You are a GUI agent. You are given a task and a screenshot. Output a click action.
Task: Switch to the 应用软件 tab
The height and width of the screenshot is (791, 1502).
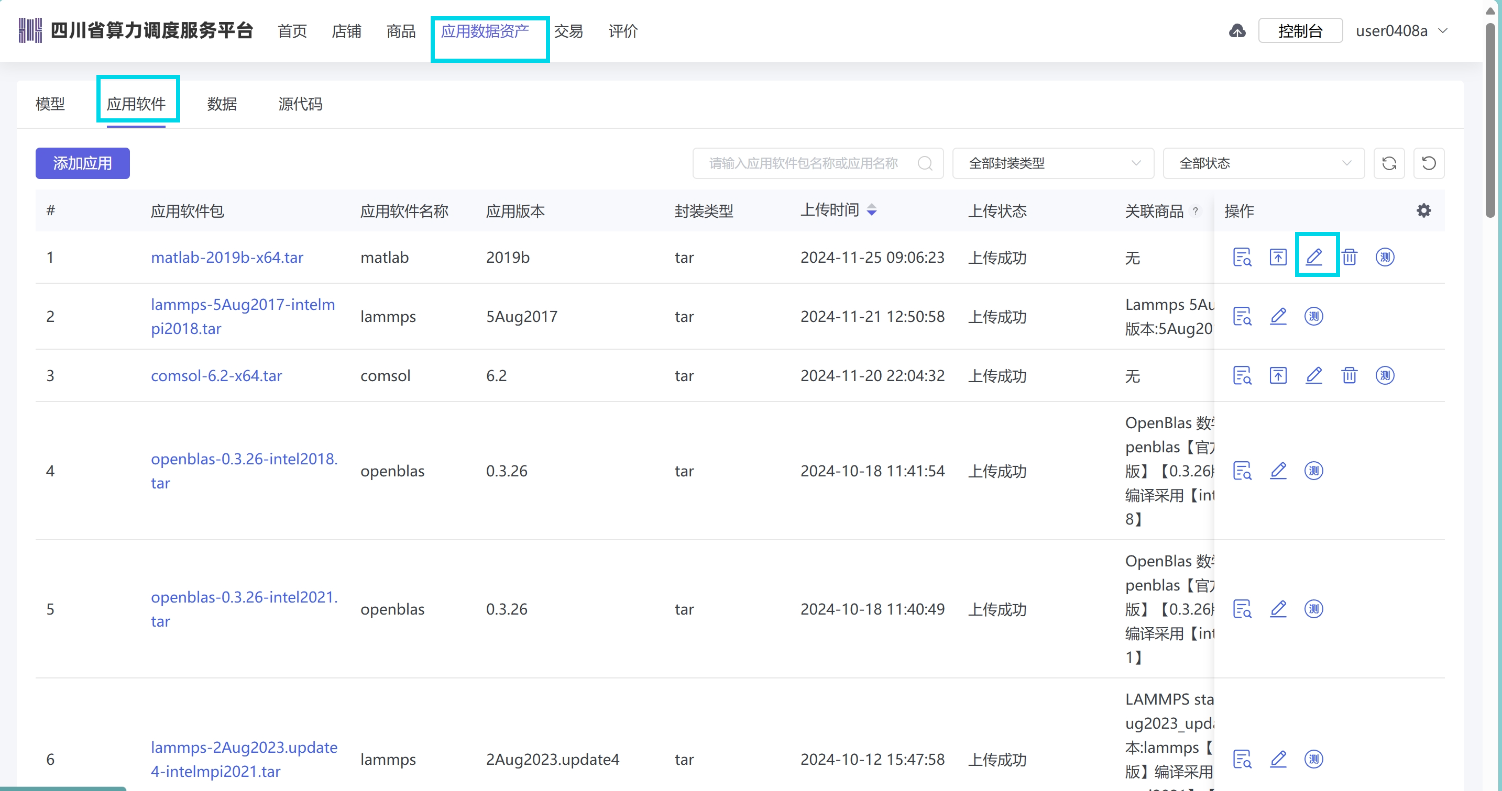[x=136, y=104]
